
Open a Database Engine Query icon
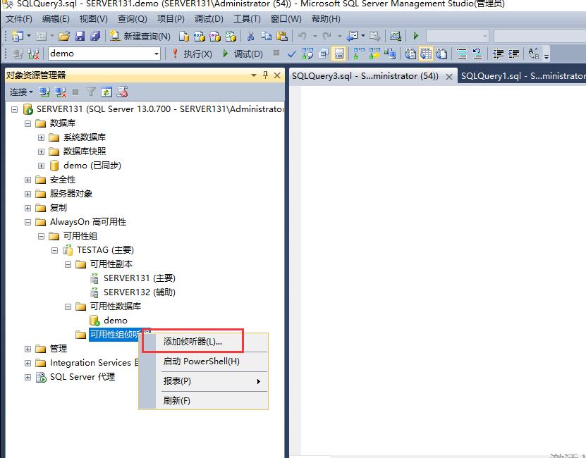tap(183, 36)
